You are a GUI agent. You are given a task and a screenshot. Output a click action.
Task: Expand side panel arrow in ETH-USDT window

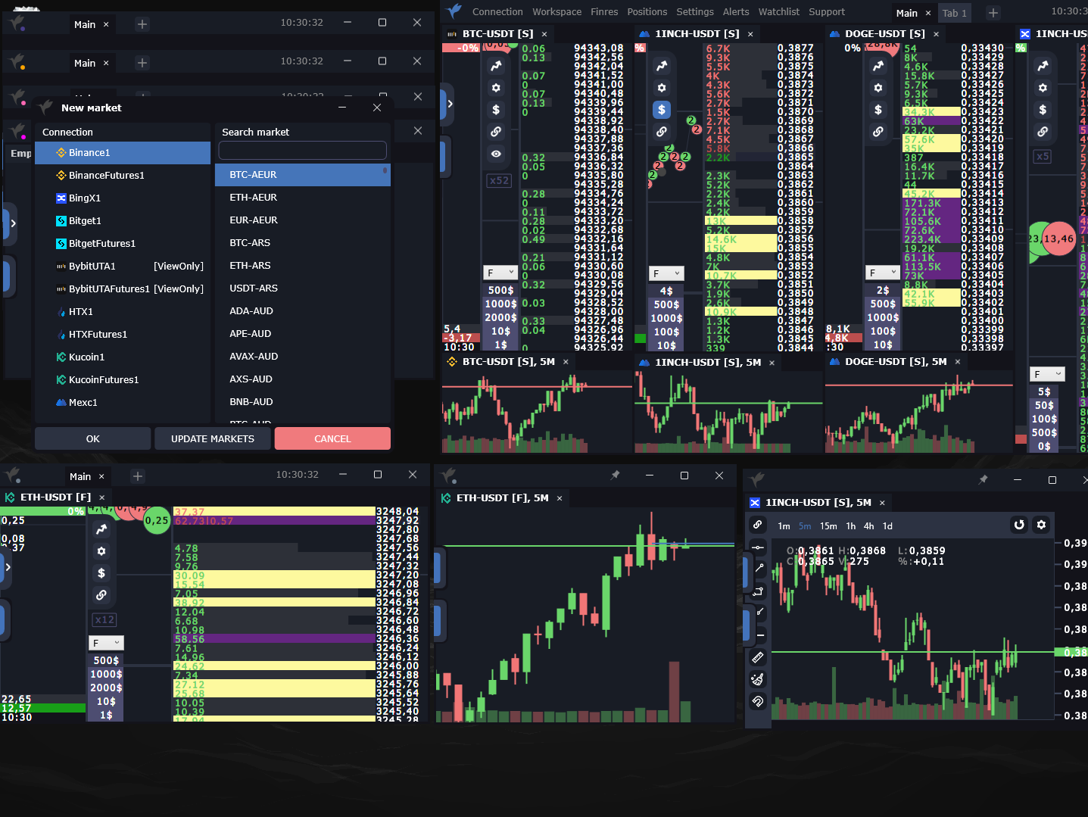click(x=8, y=566)
